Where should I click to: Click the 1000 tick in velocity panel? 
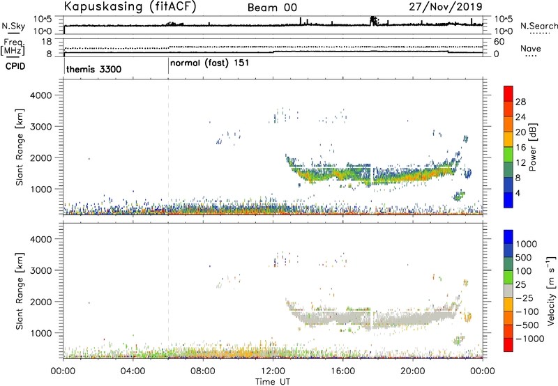tap(40, 333)
